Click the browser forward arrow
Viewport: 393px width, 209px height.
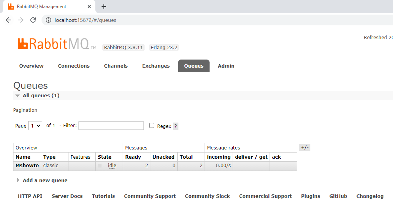point(21,20)
